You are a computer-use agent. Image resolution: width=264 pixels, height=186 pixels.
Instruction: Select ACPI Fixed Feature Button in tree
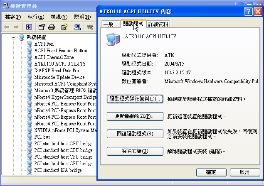point(61,51)
